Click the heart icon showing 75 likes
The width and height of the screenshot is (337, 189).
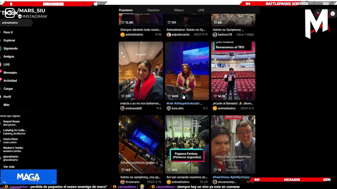pos(215,170)
